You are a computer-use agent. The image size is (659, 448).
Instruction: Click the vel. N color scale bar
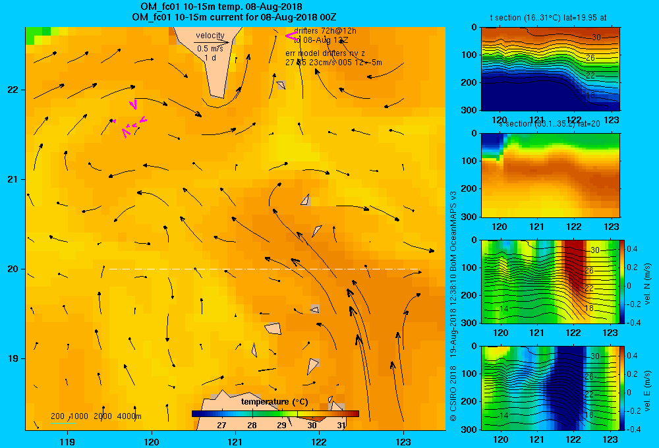click(x=622, y=281)
